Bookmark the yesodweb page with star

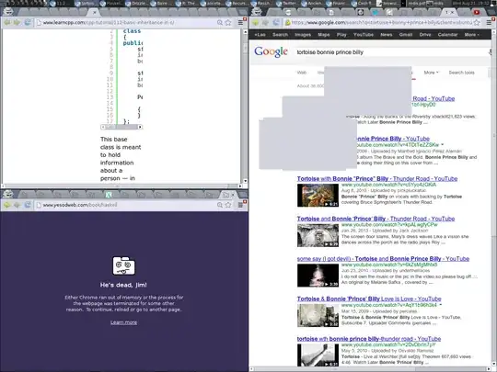point(228,205)
